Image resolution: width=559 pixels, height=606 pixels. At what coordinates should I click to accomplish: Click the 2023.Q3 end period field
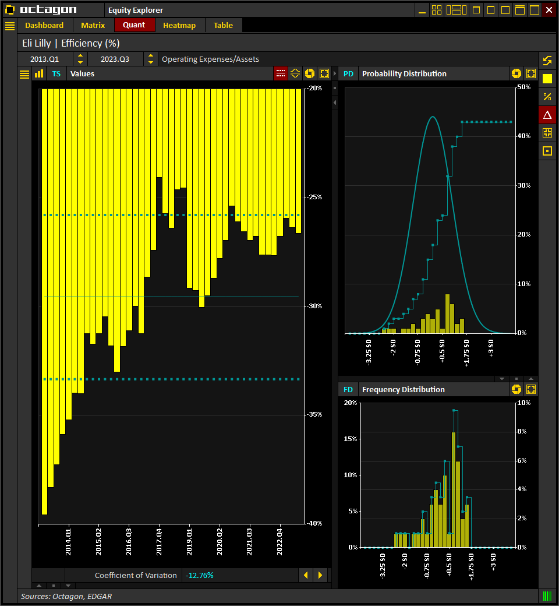click(x=115, y=59)
